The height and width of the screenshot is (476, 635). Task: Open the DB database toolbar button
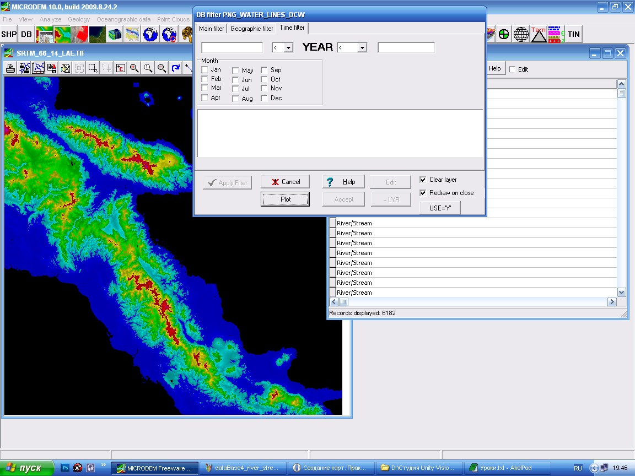coord(26,34)
